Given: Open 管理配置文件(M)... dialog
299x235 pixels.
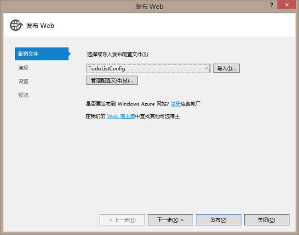Looking at the screenshot, I should (112, 81).
